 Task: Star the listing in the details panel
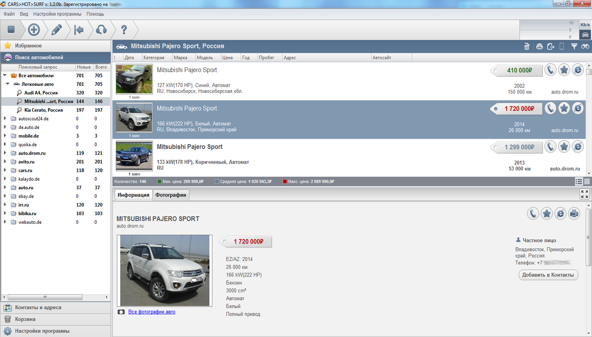[x=546, y=213]
